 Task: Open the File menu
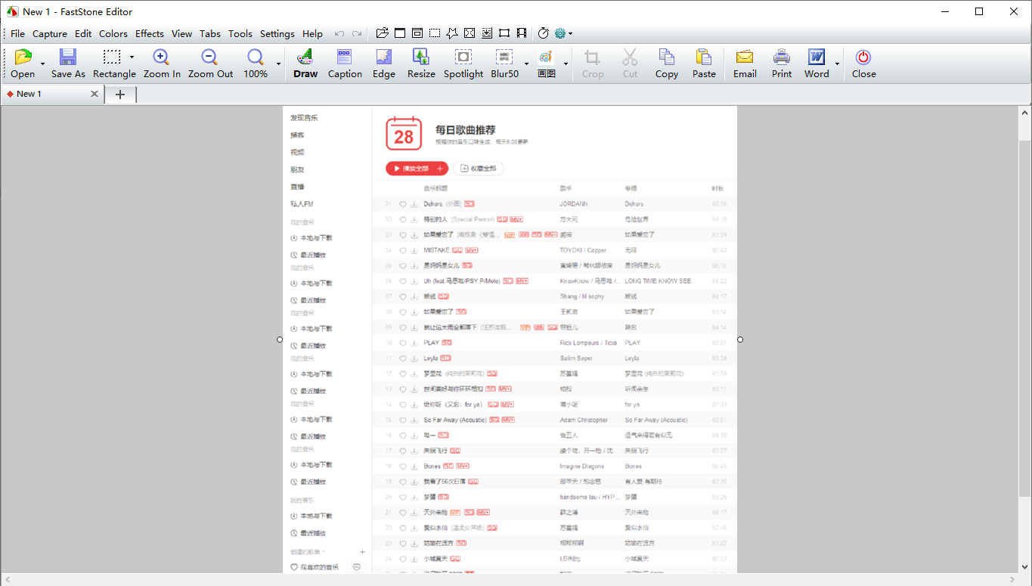17,33
